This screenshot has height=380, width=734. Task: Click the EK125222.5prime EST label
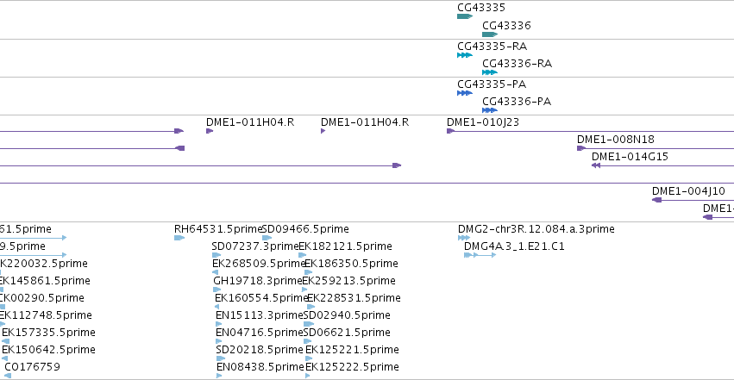click(x=352, y=367)
